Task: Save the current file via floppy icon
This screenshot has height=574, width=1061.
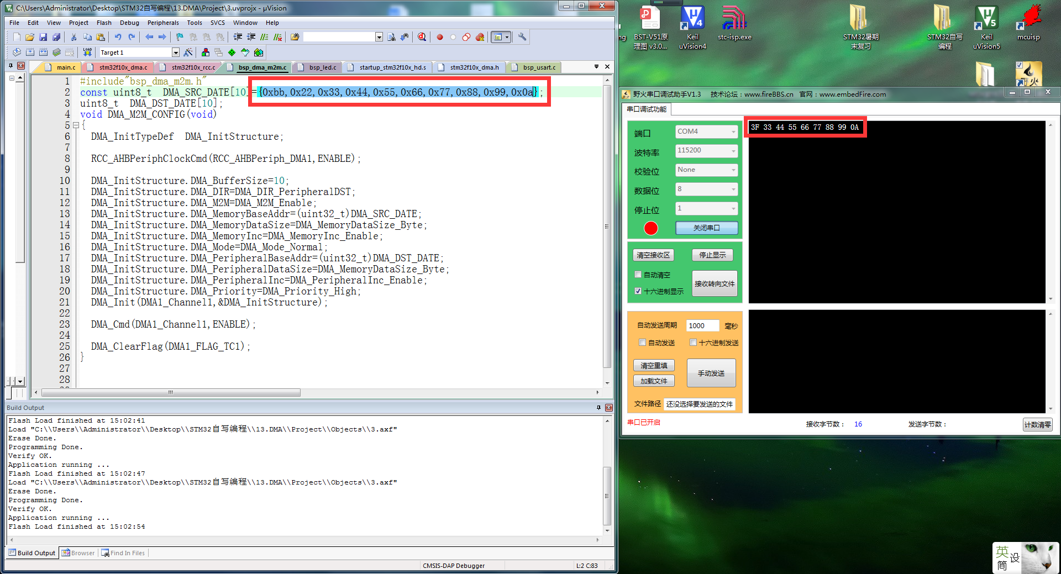Action: (43, 37)
